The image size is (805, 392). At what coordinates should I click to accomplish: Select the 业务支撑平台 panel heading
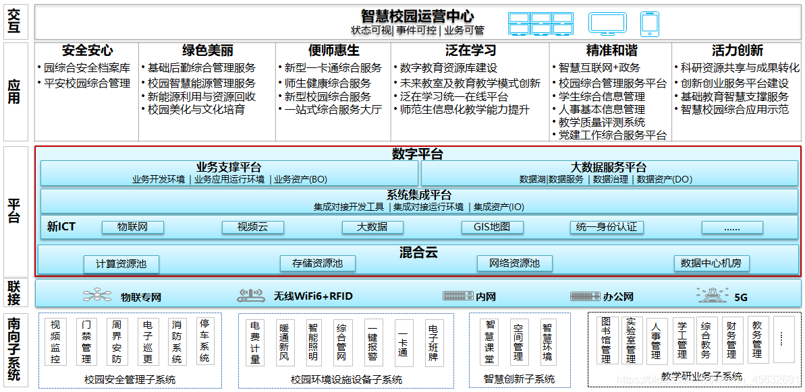coord(229,168)
